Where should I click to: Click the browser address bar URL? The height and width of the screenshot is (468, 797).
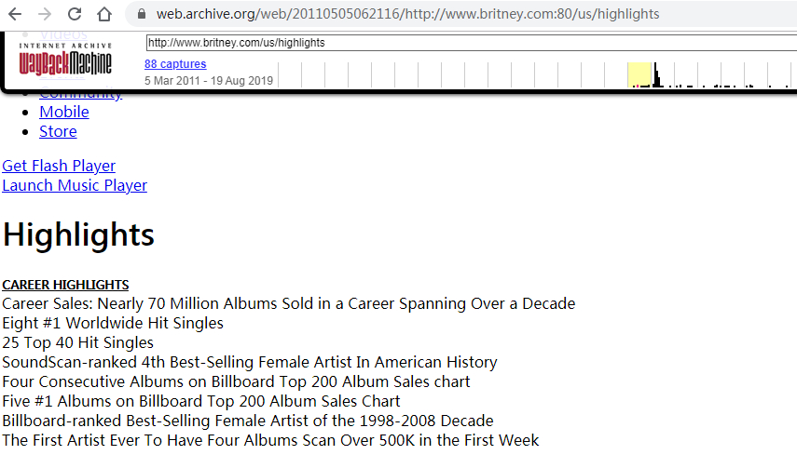(407, 14)
